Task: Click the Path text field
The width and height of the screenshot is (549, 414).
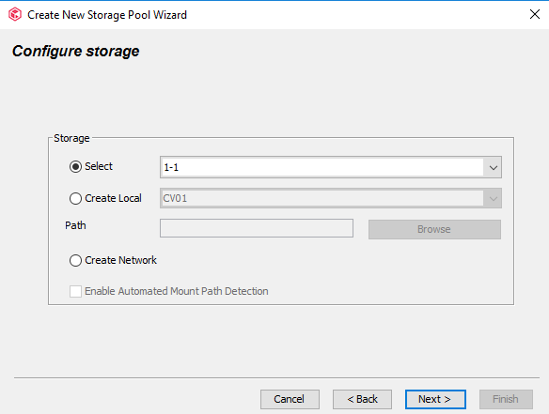Action: tap(257, 228)
